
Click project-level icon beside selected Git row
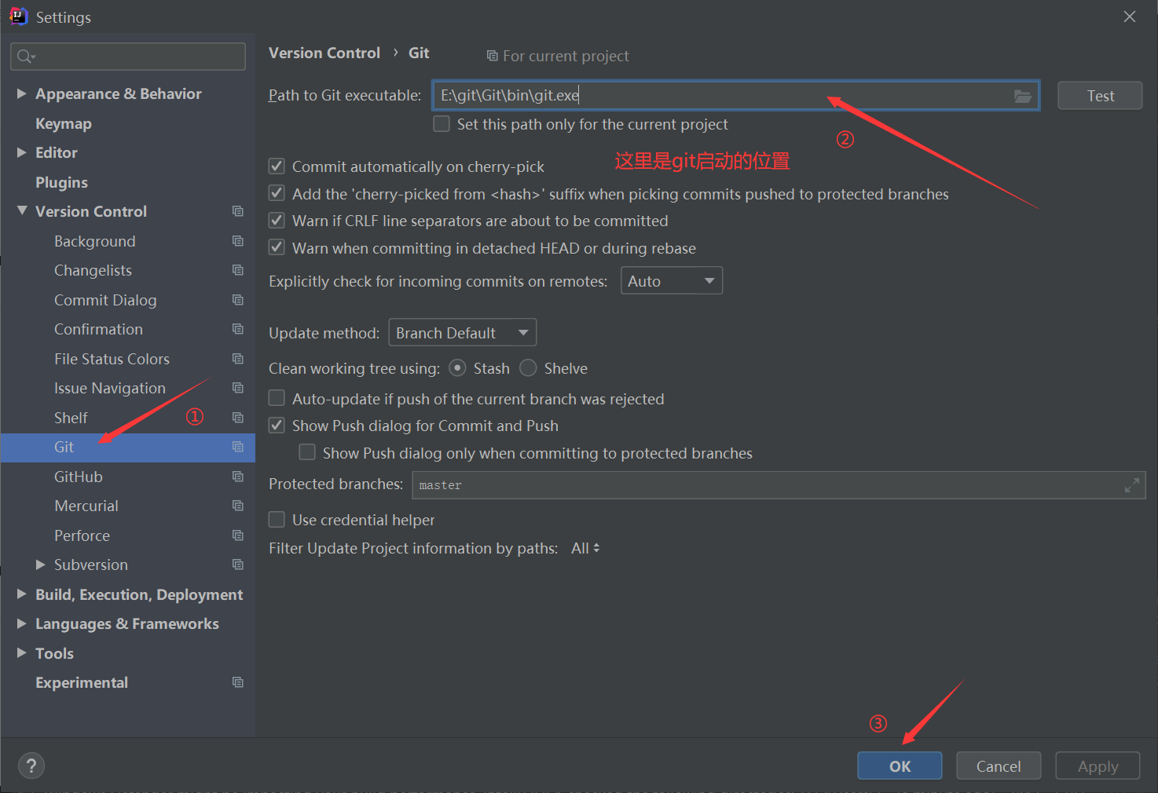238,447
